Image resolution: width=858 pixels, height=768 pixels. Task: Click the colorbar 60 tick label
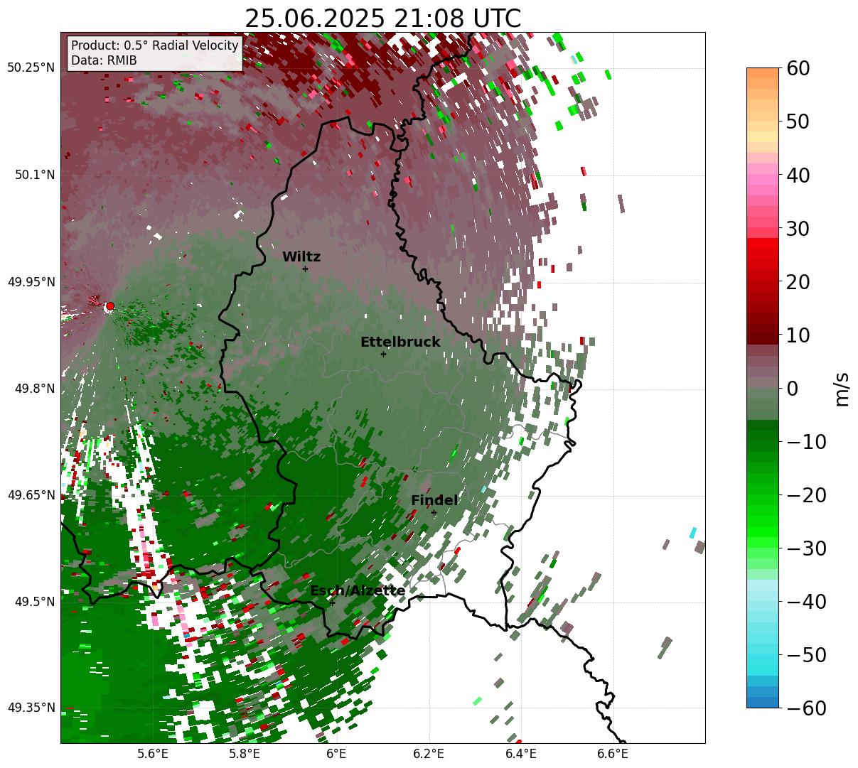(797, 68)
